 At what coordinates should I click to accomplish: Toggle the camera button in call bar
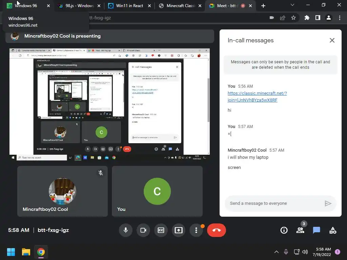(x=143, y=230)
